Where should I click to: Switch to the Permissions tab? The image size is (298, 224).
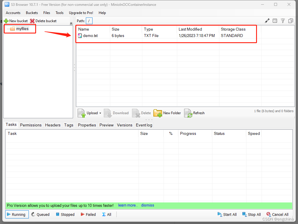[x=31, y=125]
